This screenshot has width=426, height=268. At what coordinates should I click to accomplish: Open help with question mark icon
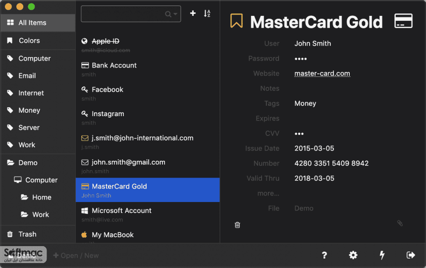click(324, 255)
